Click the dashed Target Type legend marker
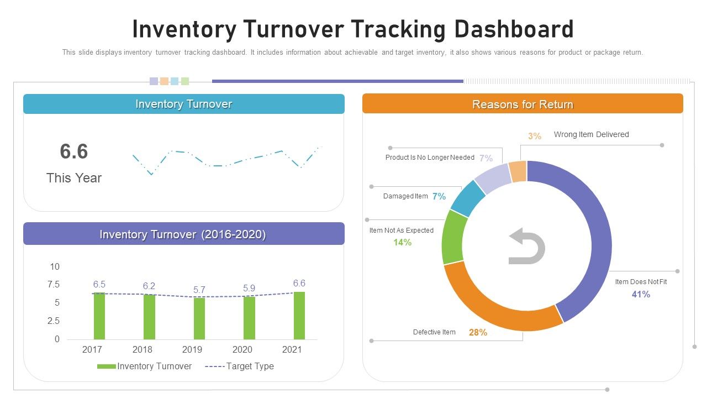Viewport: 707px width, 398px height. tap(214, 366)
